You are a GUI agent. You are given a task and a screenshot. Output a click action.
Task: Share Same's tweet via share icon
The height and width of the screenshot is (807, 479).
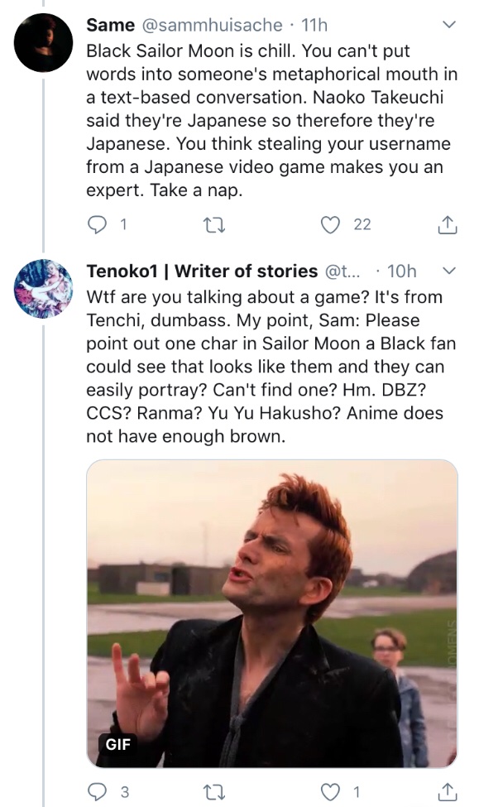(x=447, y=225)
